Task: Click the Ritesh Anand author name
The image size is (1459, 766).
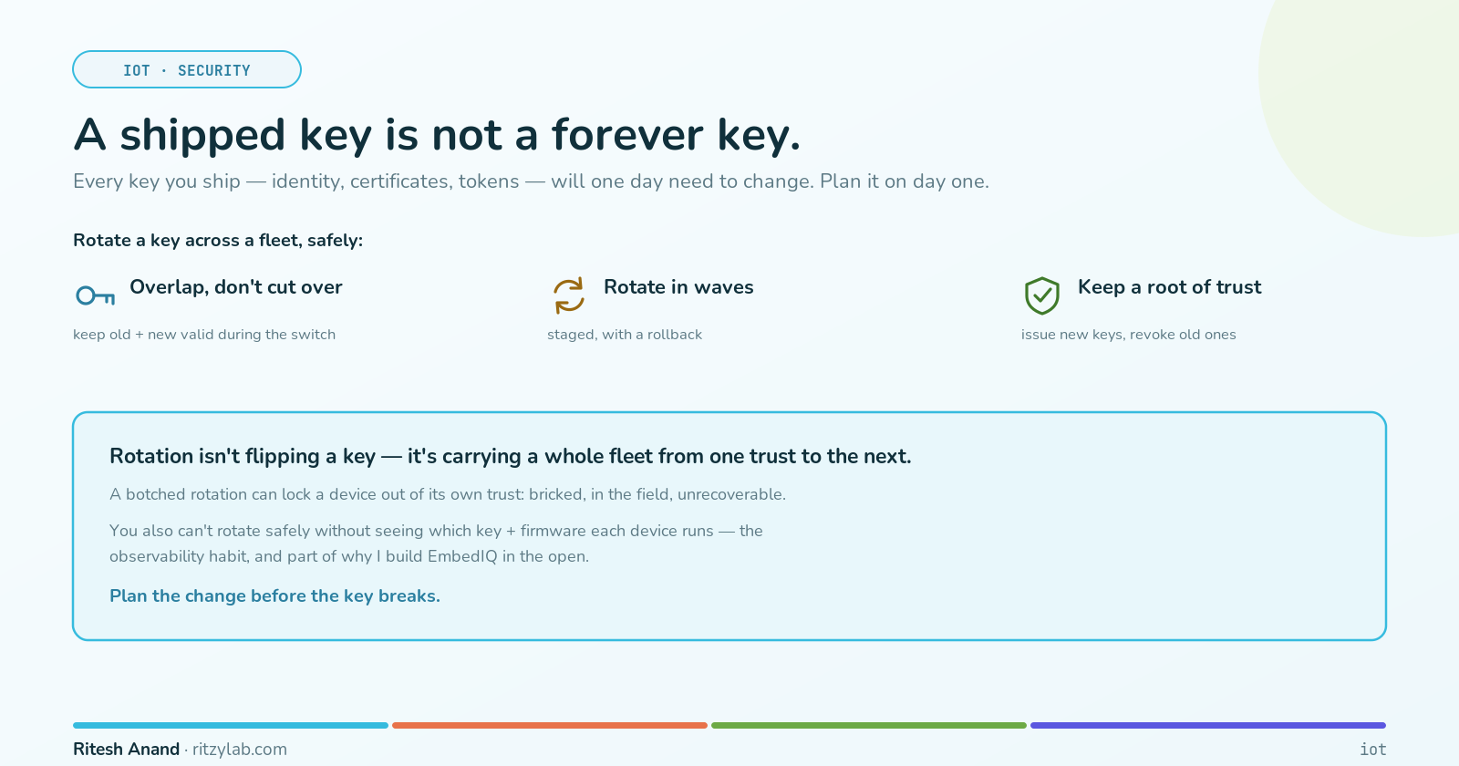Action: point(126,749)
